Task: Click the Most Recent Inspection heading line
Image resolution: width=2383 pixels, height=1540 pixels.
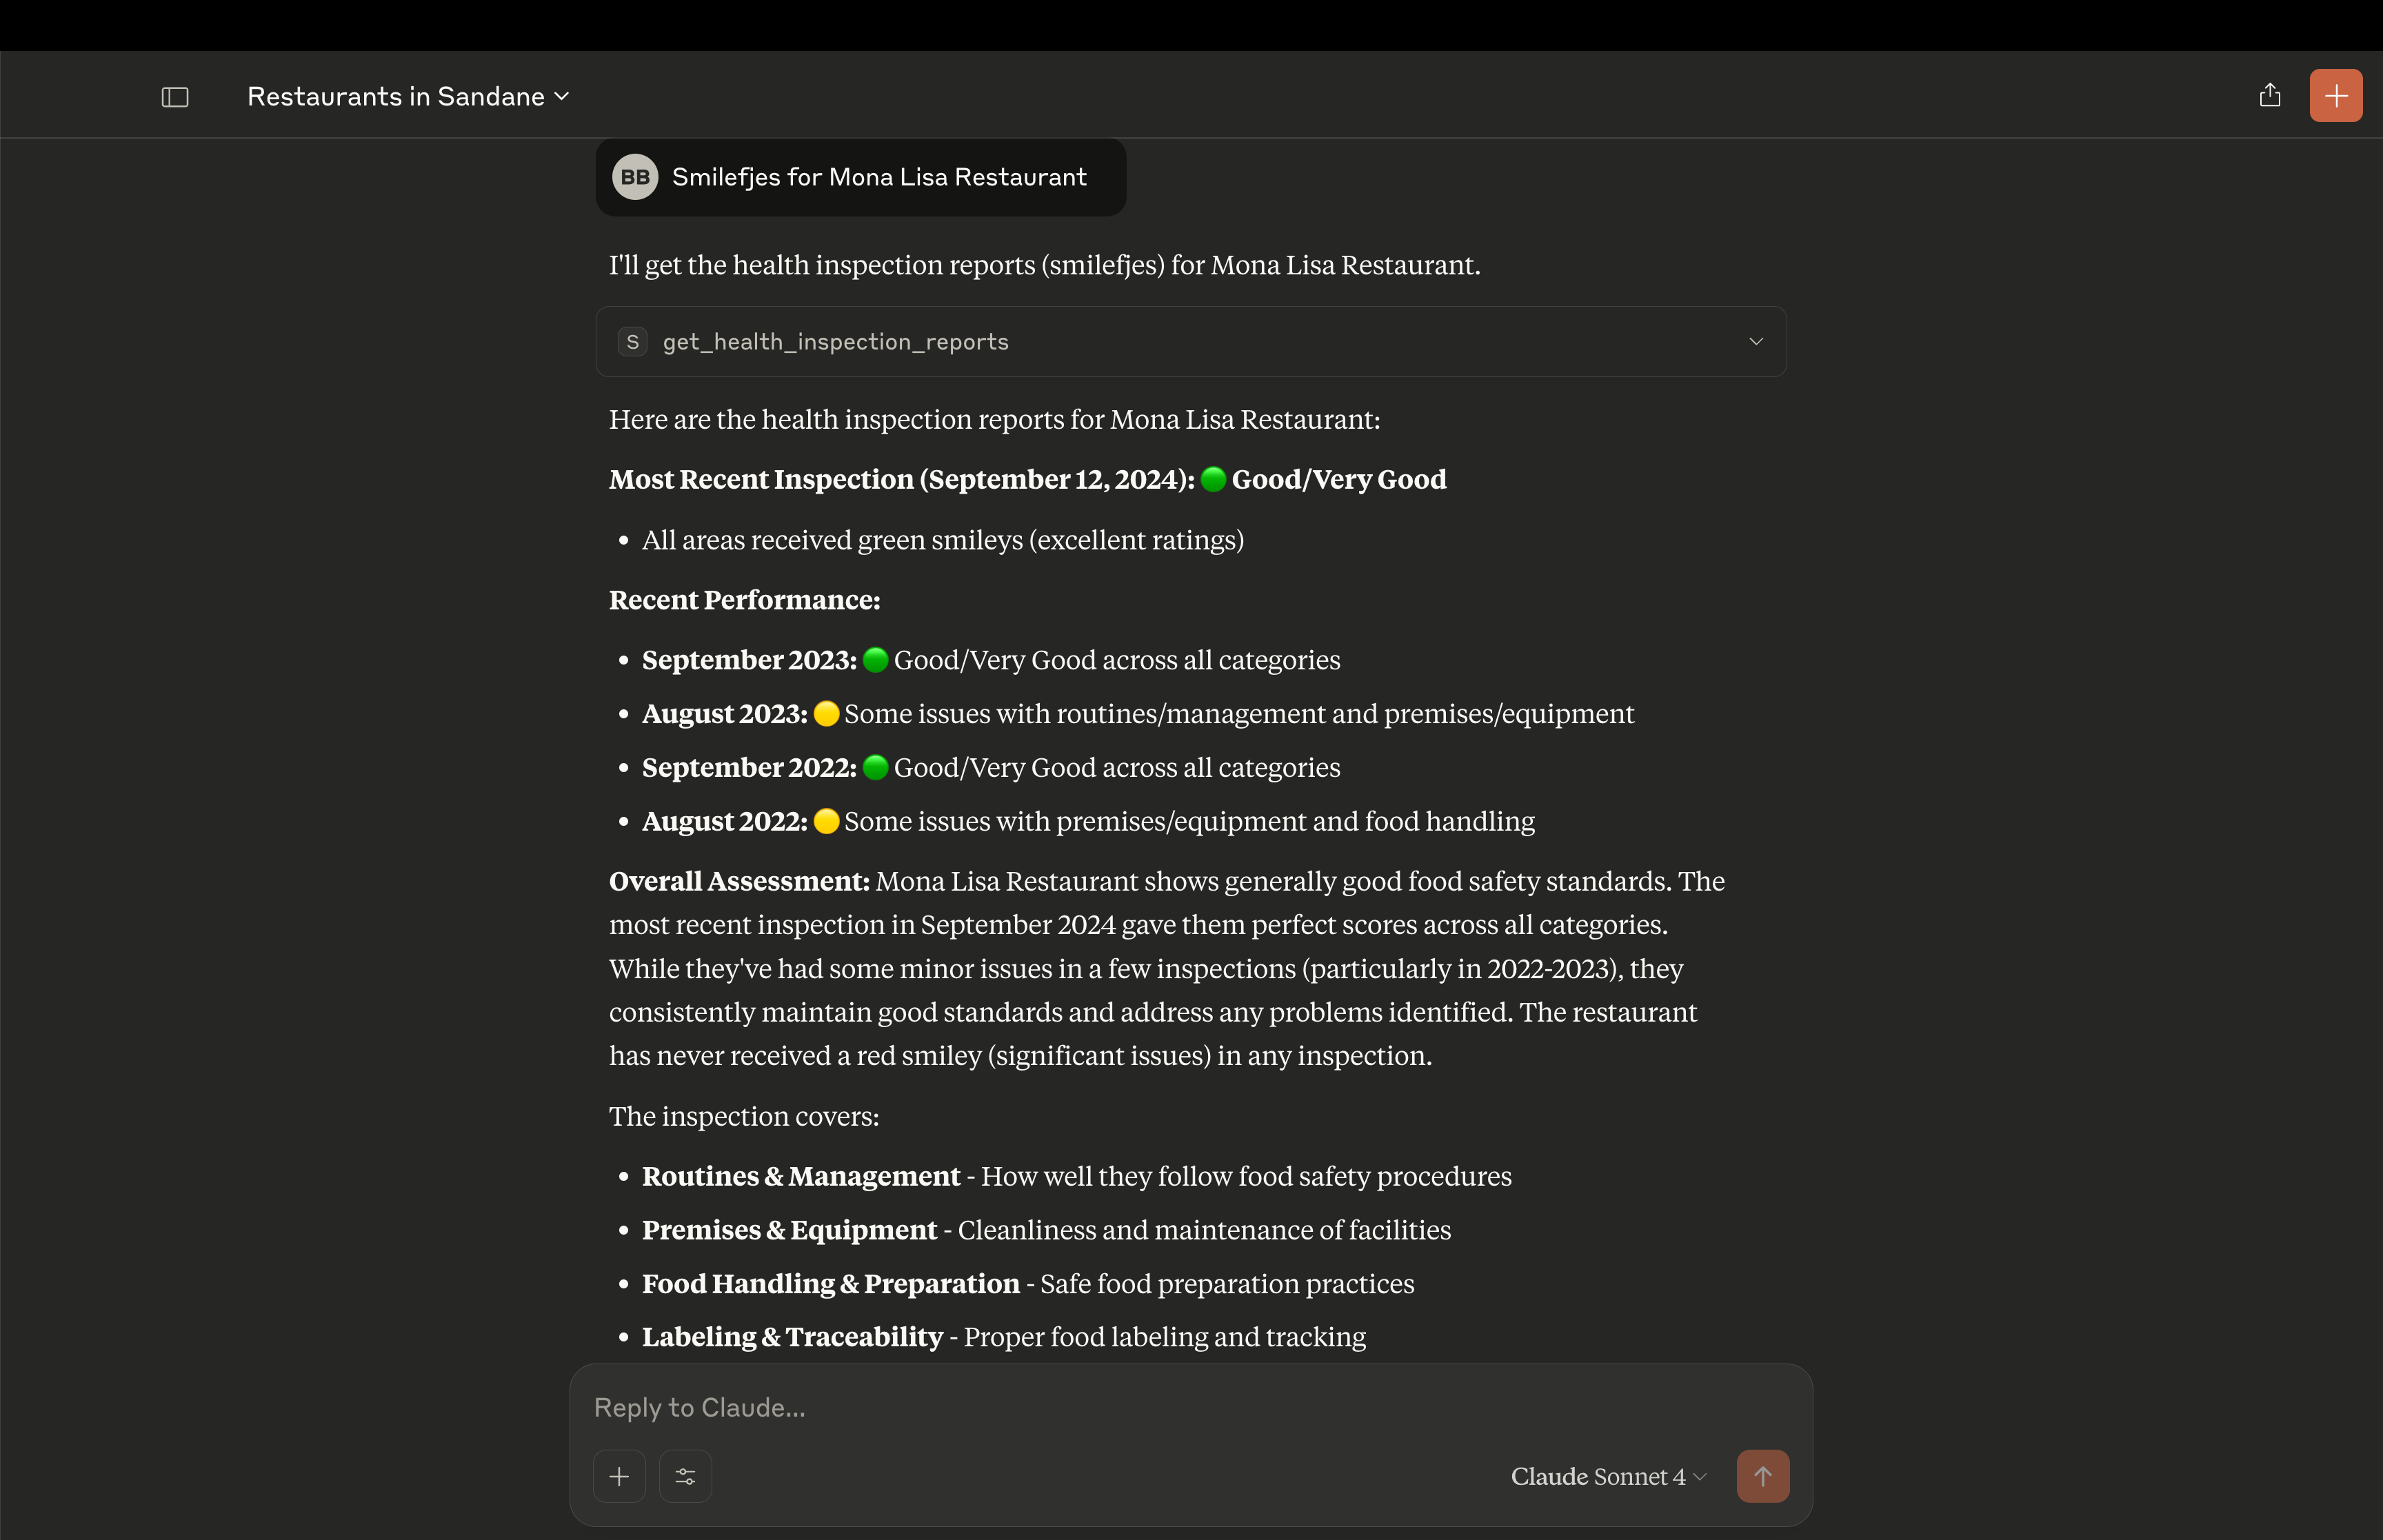Action: (x=900, y=480)
